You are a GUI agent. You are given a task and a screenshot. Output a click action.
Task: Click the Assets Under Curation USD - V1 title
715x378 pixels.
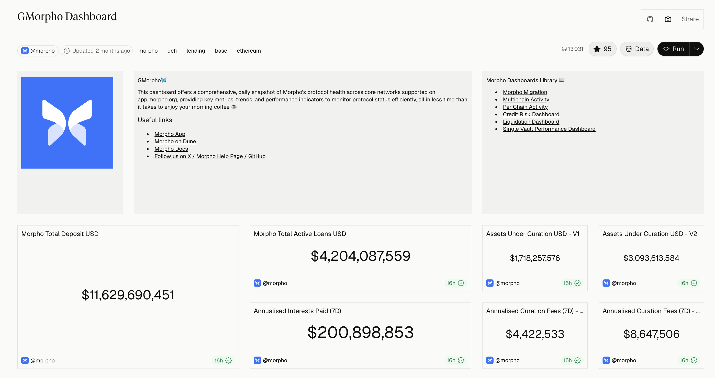tap(533, 234)
